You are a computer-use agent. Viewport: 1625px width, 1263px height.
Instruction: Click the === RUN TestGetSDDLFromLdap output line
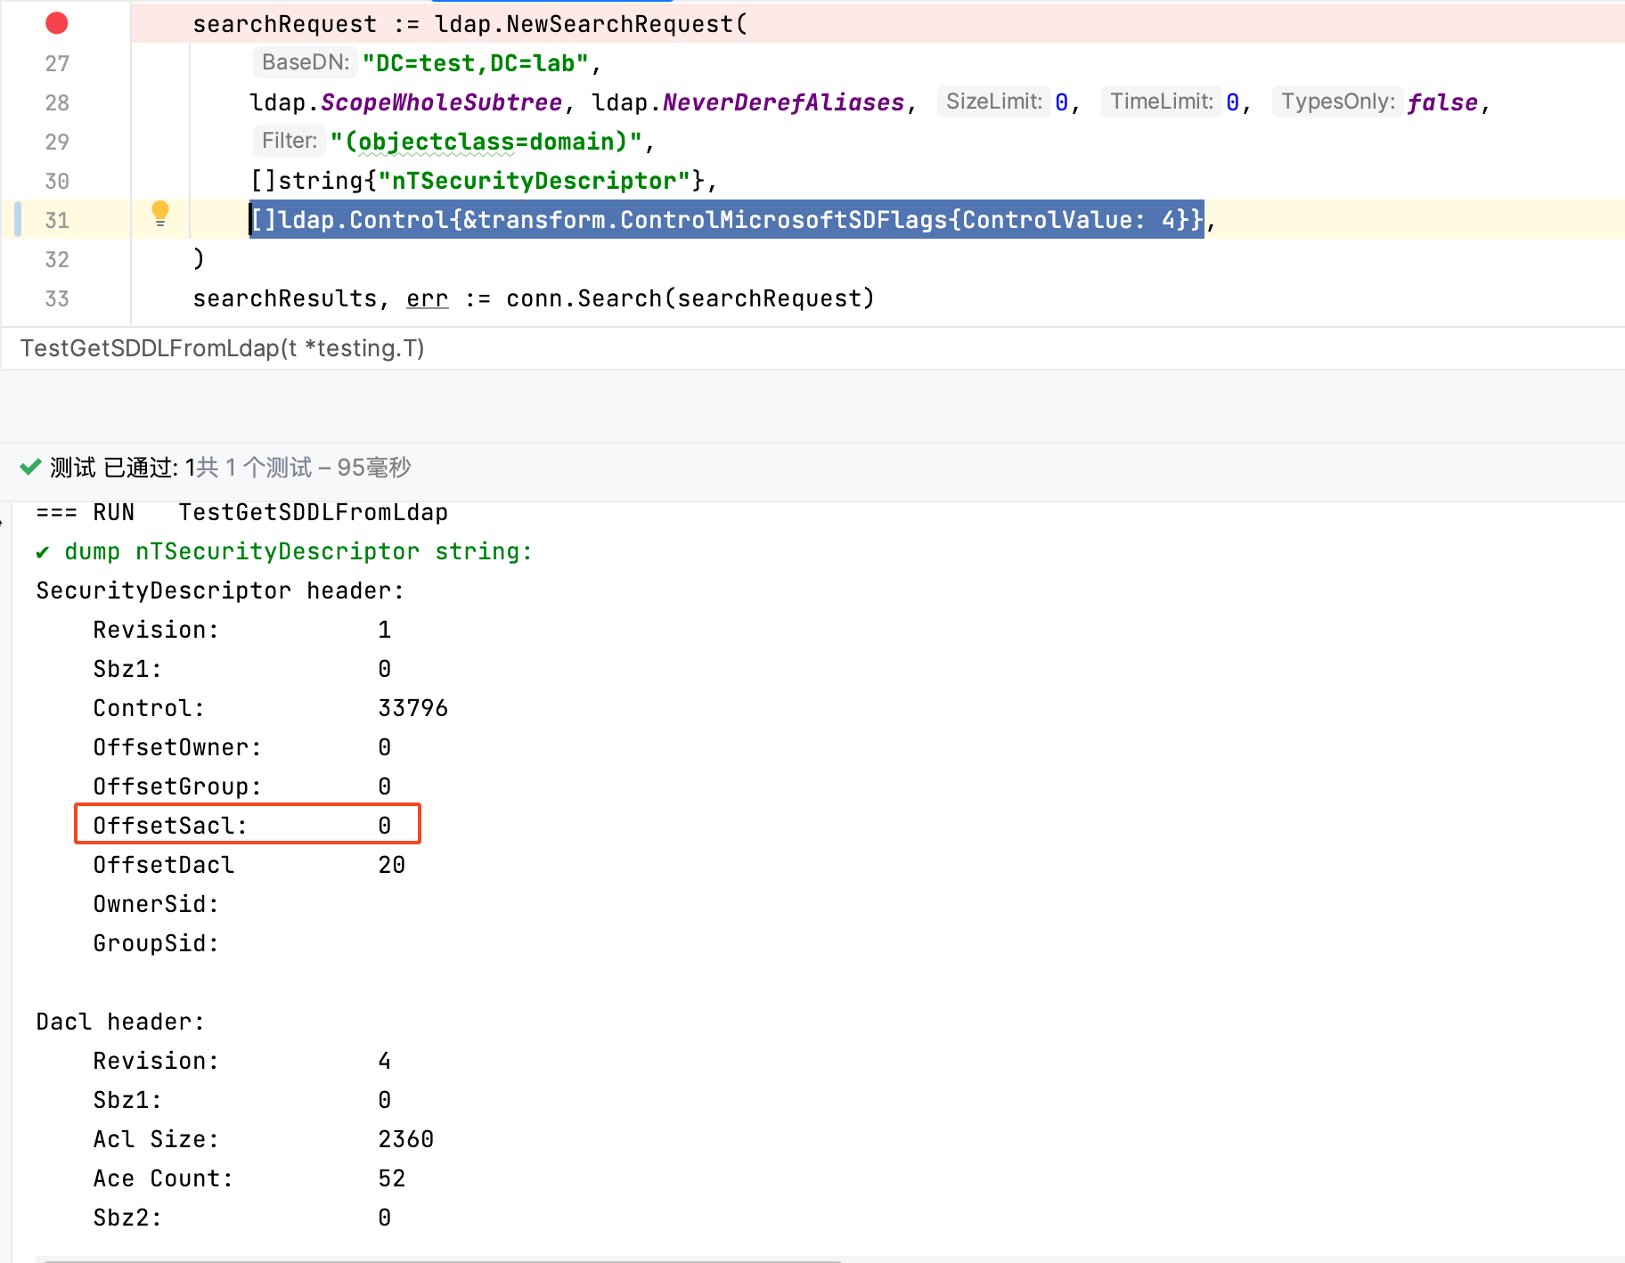pyautogui.click(x=242, y=512)
